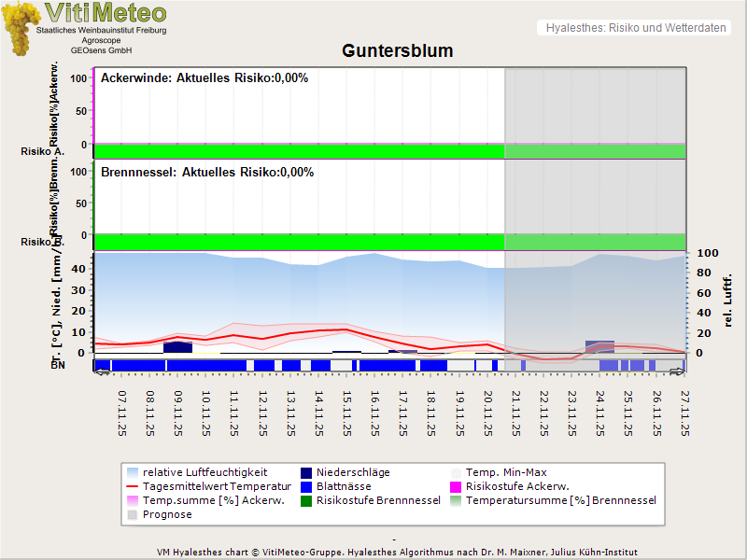747x560 pixels.
Task: Click the Blattnässe legend swatch
Action: pos(307,486)
